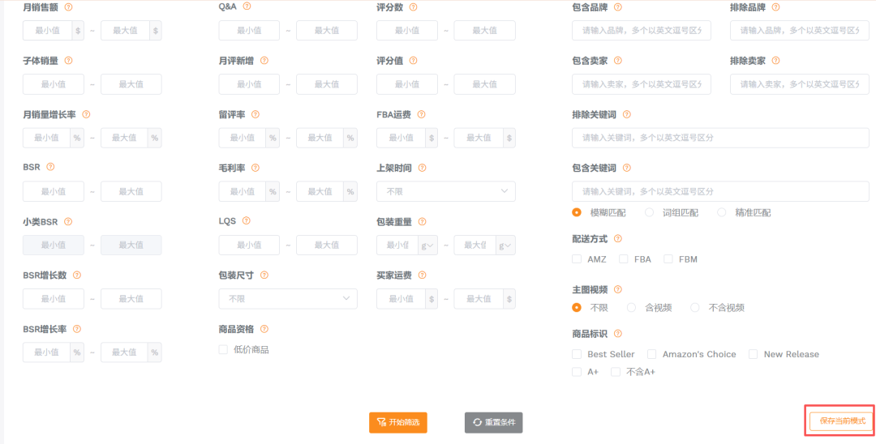Screen dimensions: 876x444
Task: Click help icon next to LQS
Action: 247,220
